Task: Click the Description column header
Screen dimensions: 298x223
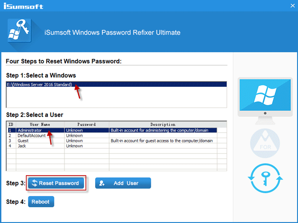Action: [x=163, y=124]
